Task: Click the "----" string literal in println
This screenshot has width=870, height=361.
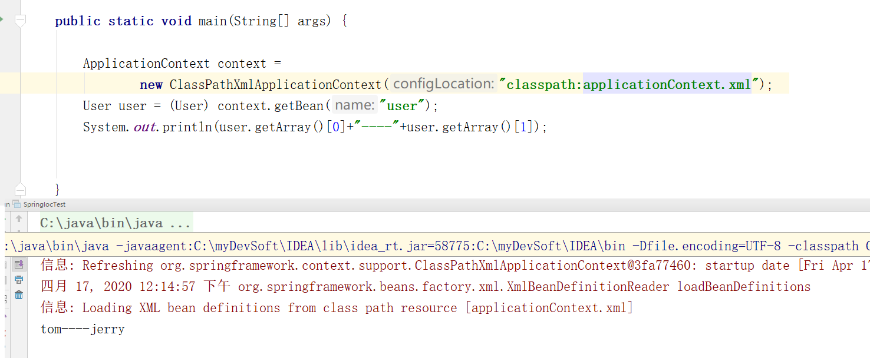Action: 377,127
